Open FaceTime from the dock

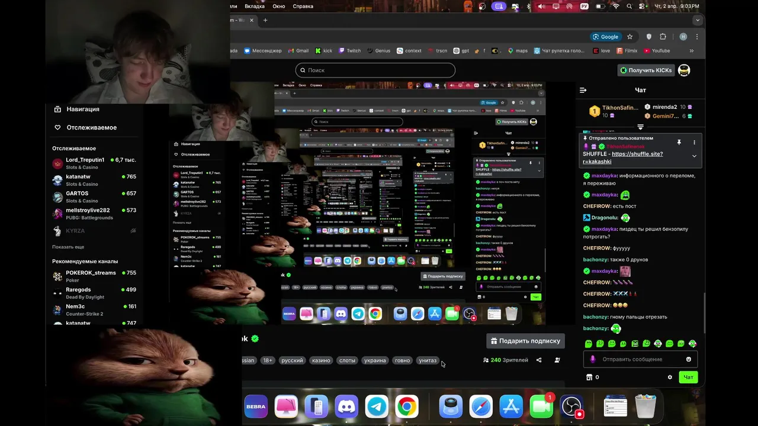point(541,407)
